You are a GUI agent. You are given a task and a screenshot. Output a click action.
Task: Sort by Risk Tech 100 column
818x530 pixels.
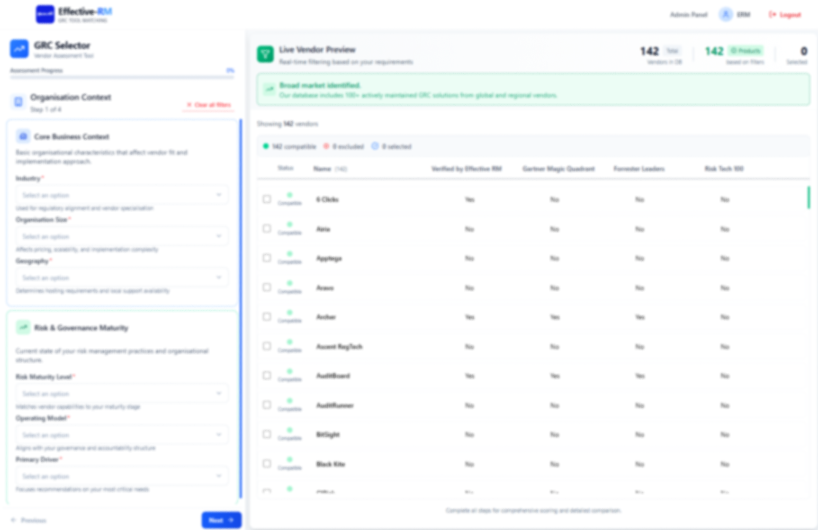coord(724,169)
